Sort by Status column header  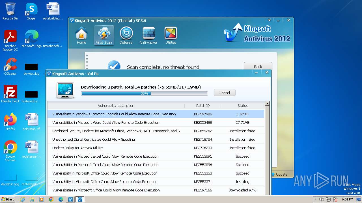click(242, 105)
